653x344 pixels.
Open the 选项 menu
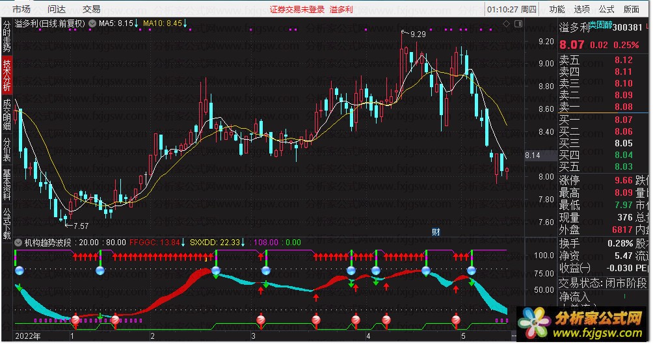coord(582,8)
